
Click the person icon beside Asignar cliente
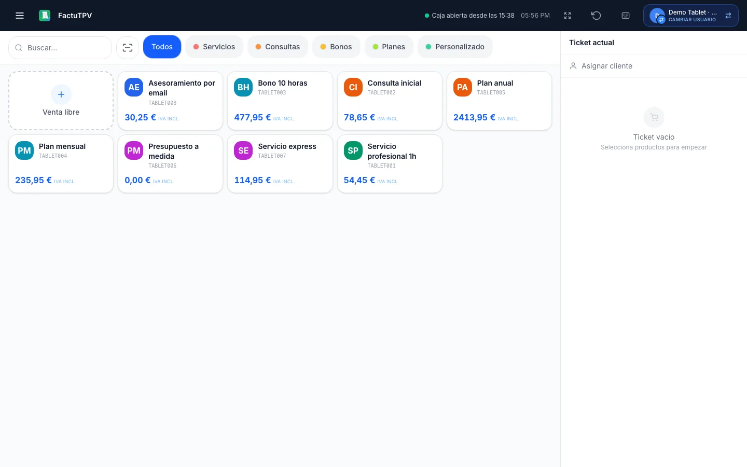point(573,66)
